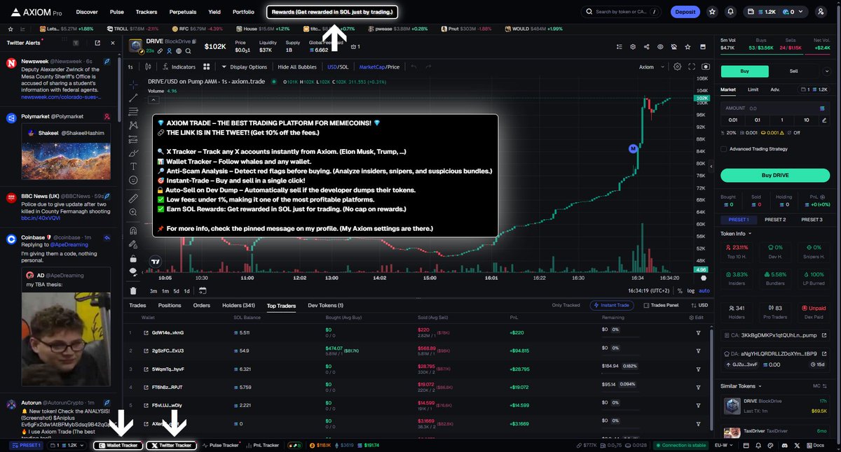Switch to the Holders (341) tab
Screen dimensions: 841x452
point(238,306)
